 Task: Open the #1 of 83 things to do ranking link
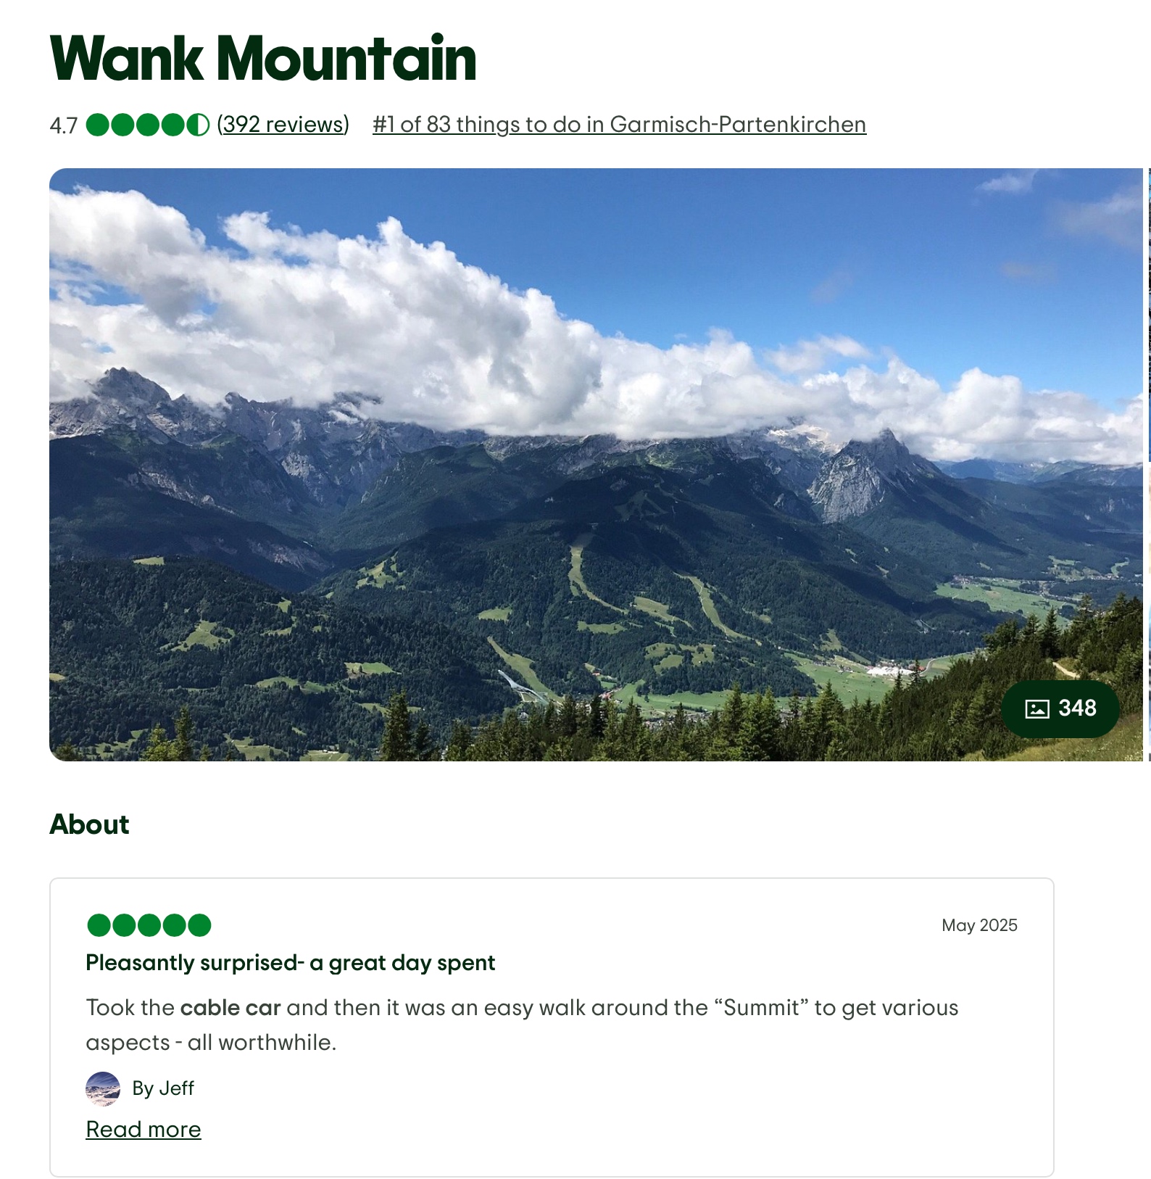click(x=619, y=125)
